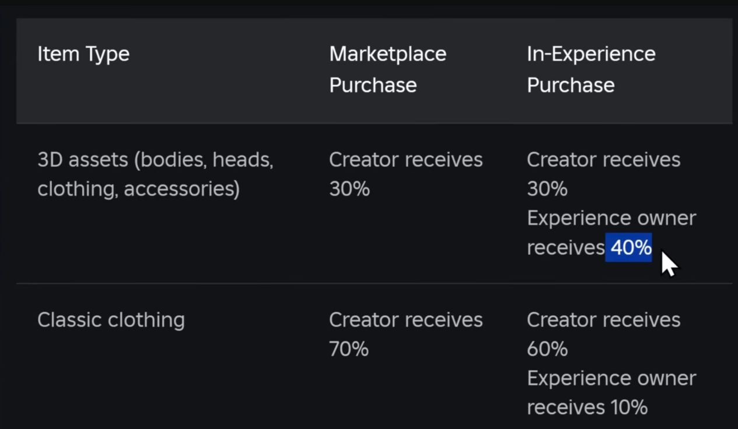The width and height of the screenshot is (738, 429).
Task: Click the word 'Purchase' under In-Experience header
Action: pyautogui.click(x=571, y=85)
